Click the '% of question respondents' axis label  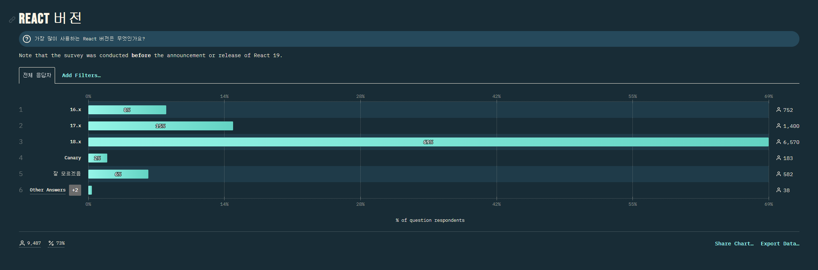[x=430, y=220]
